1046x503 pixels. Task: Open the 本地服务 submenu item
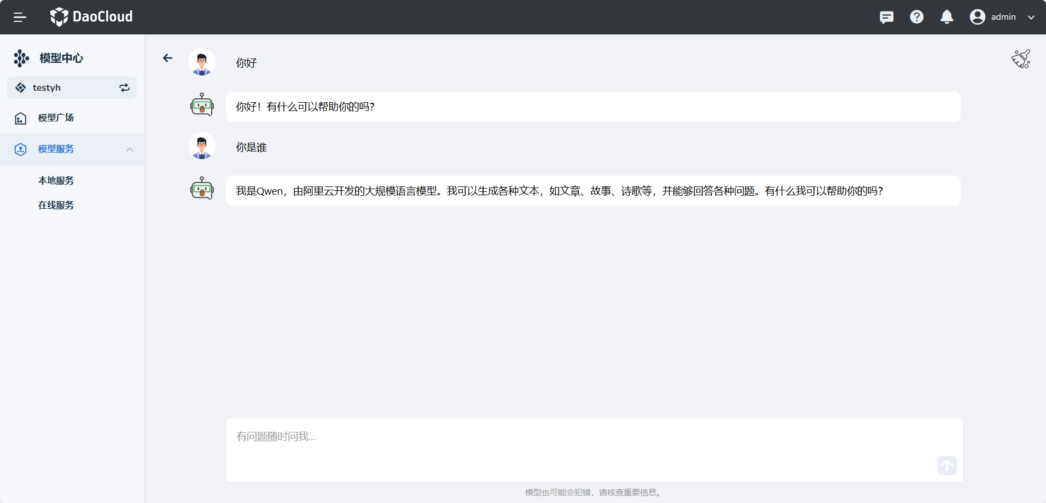[56, 180]
